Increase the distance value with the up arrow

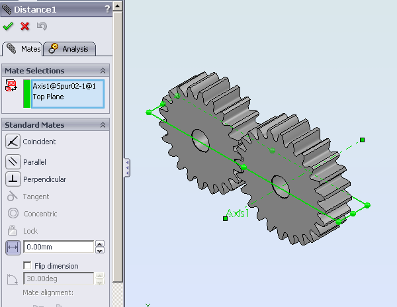[x=100, y=244]
